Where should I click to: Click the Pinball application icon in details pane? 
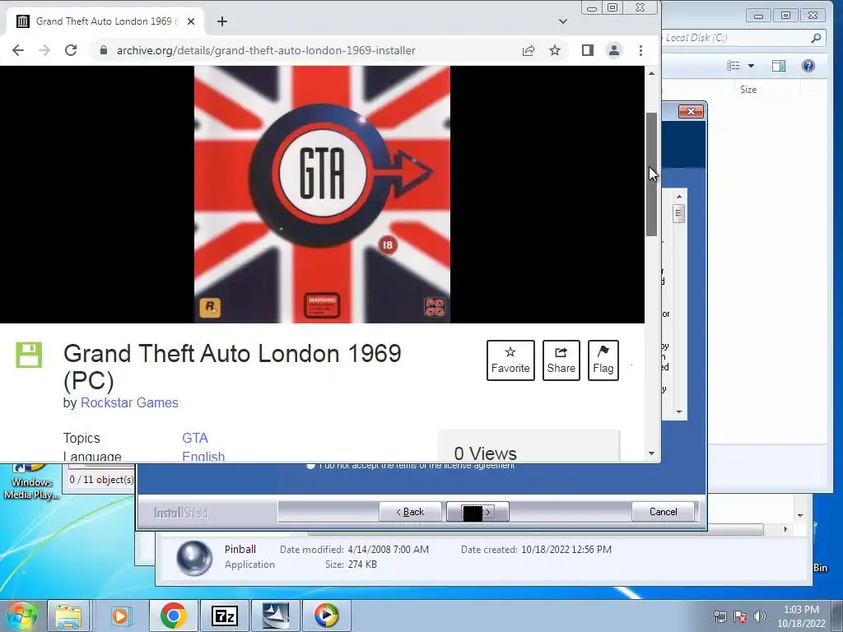coord(193,558)
